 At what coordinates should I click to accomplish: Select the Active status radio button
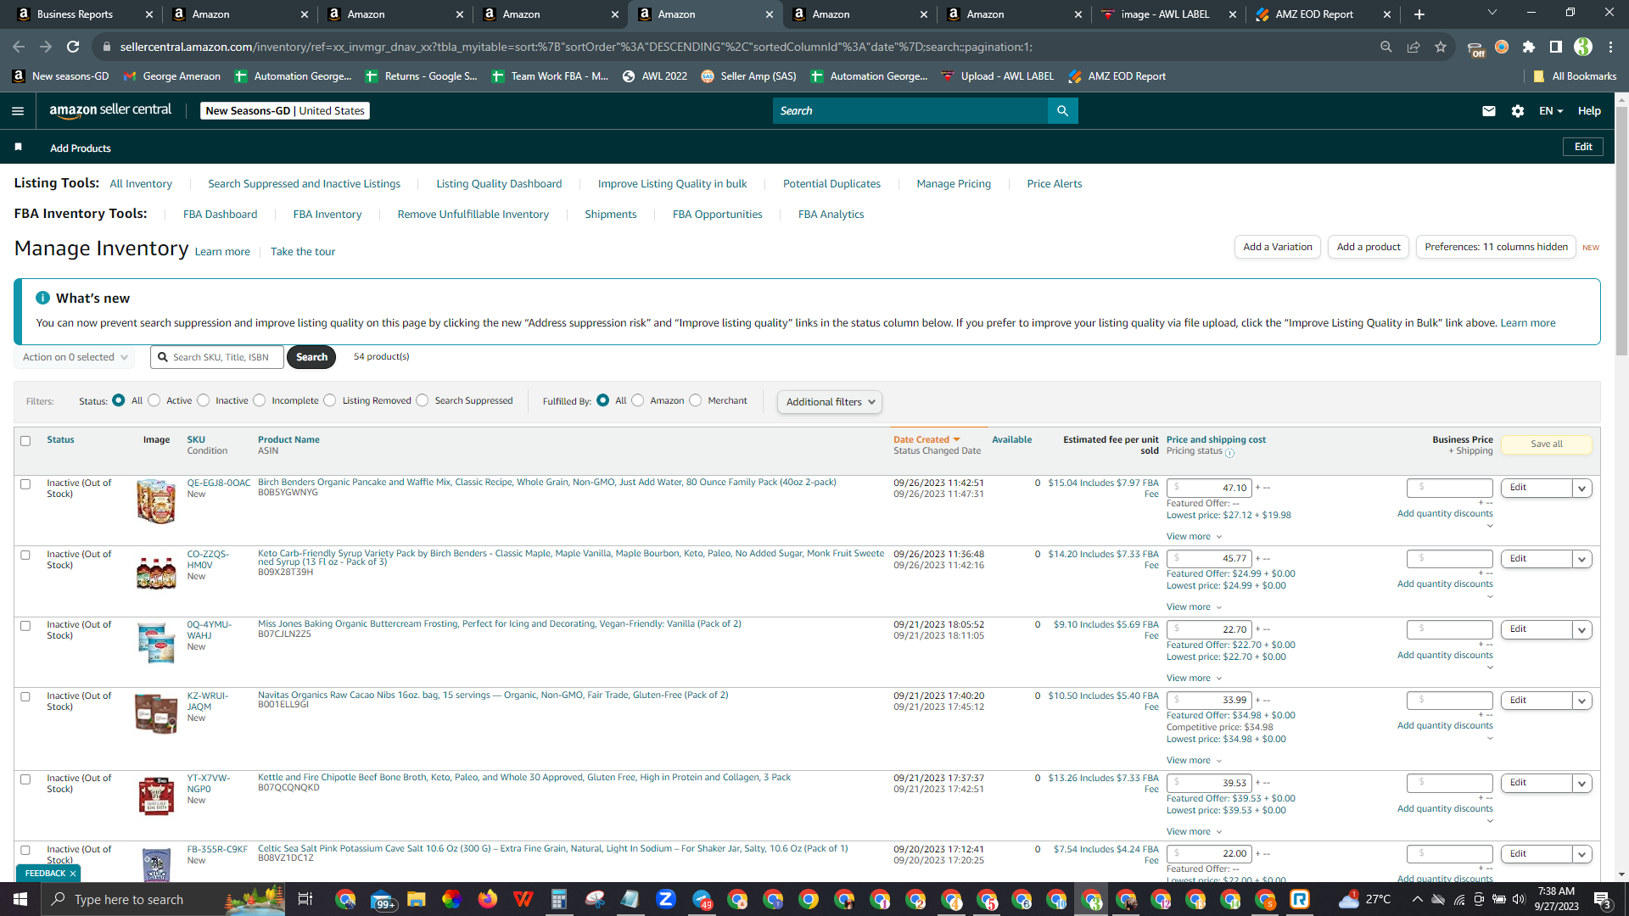click(x=154, y=400)
